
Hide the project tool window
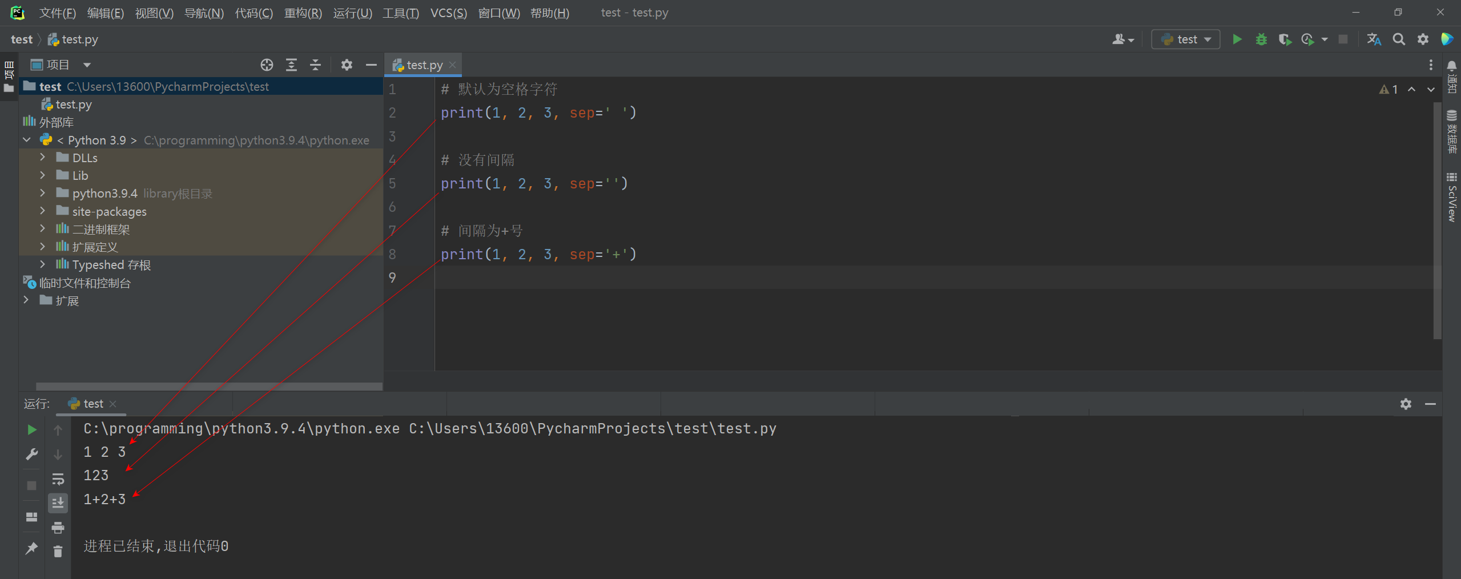point(371,65)
